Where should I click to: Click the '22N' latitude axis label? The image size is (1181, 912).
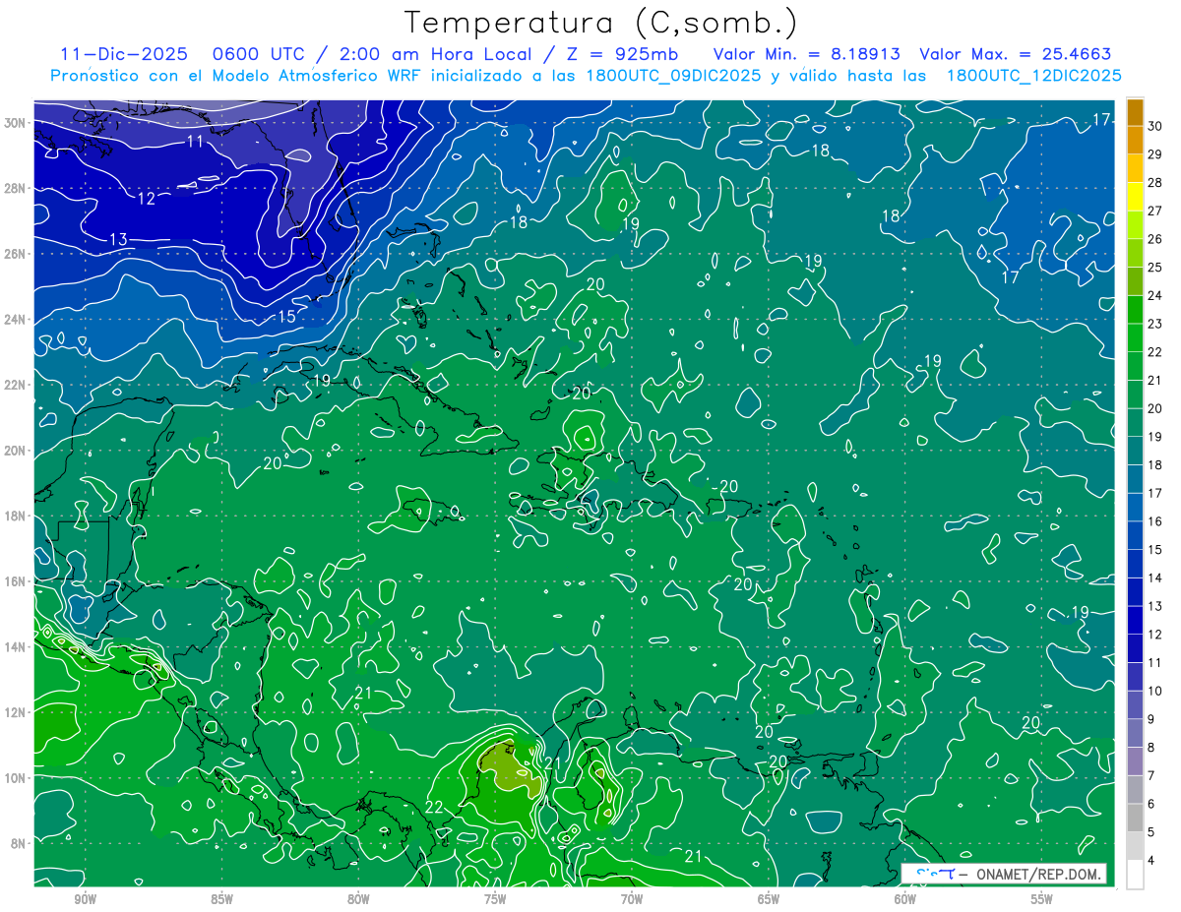[16, 385]
